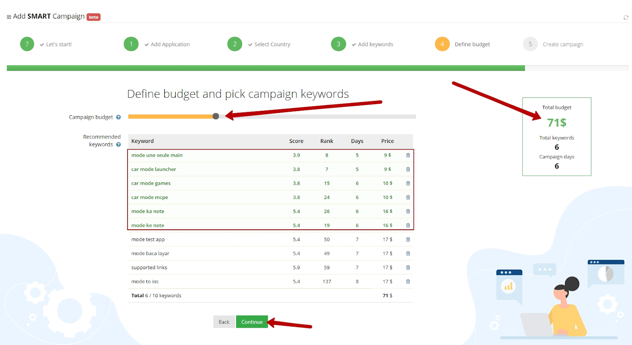
Task: Delete the 'mode baca layar' keyword
Action: coord(408,253)
